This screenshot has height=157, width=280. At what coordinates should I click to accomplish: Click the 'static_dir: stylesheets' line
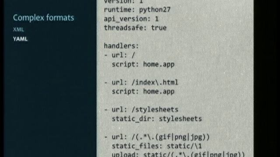pos(157,119)
